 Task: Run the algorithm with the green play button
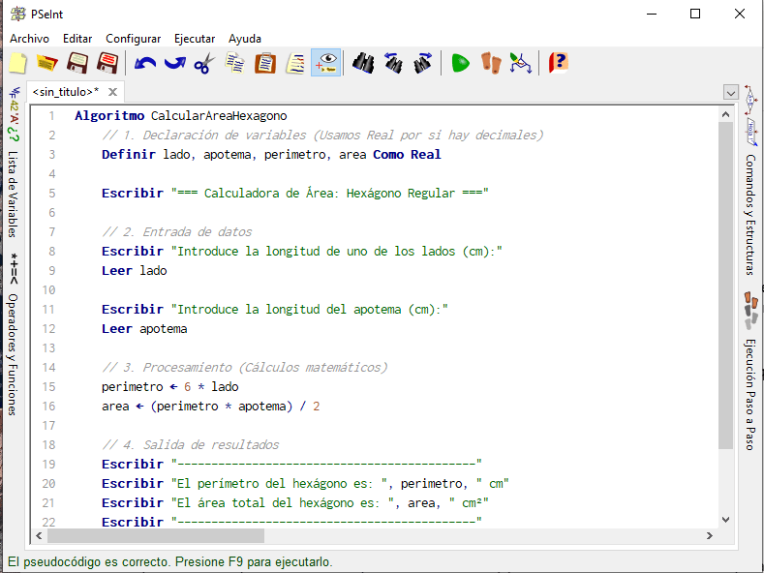click(x=461, y=64)
